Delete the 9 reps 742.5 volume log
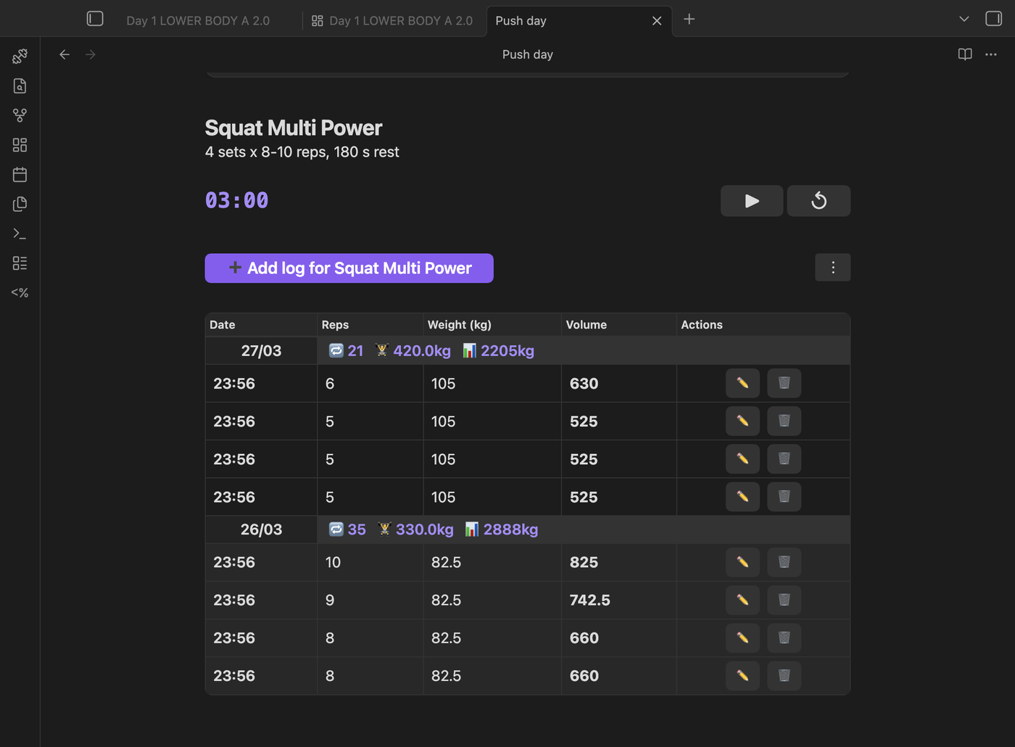This screenshot has height=747, width=1015. 784,600
